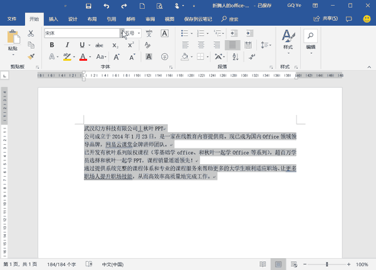The width and height of the screenshot is (376, 270).
Task: Toggle character shading on text
Action: click(x=149, y=57)
